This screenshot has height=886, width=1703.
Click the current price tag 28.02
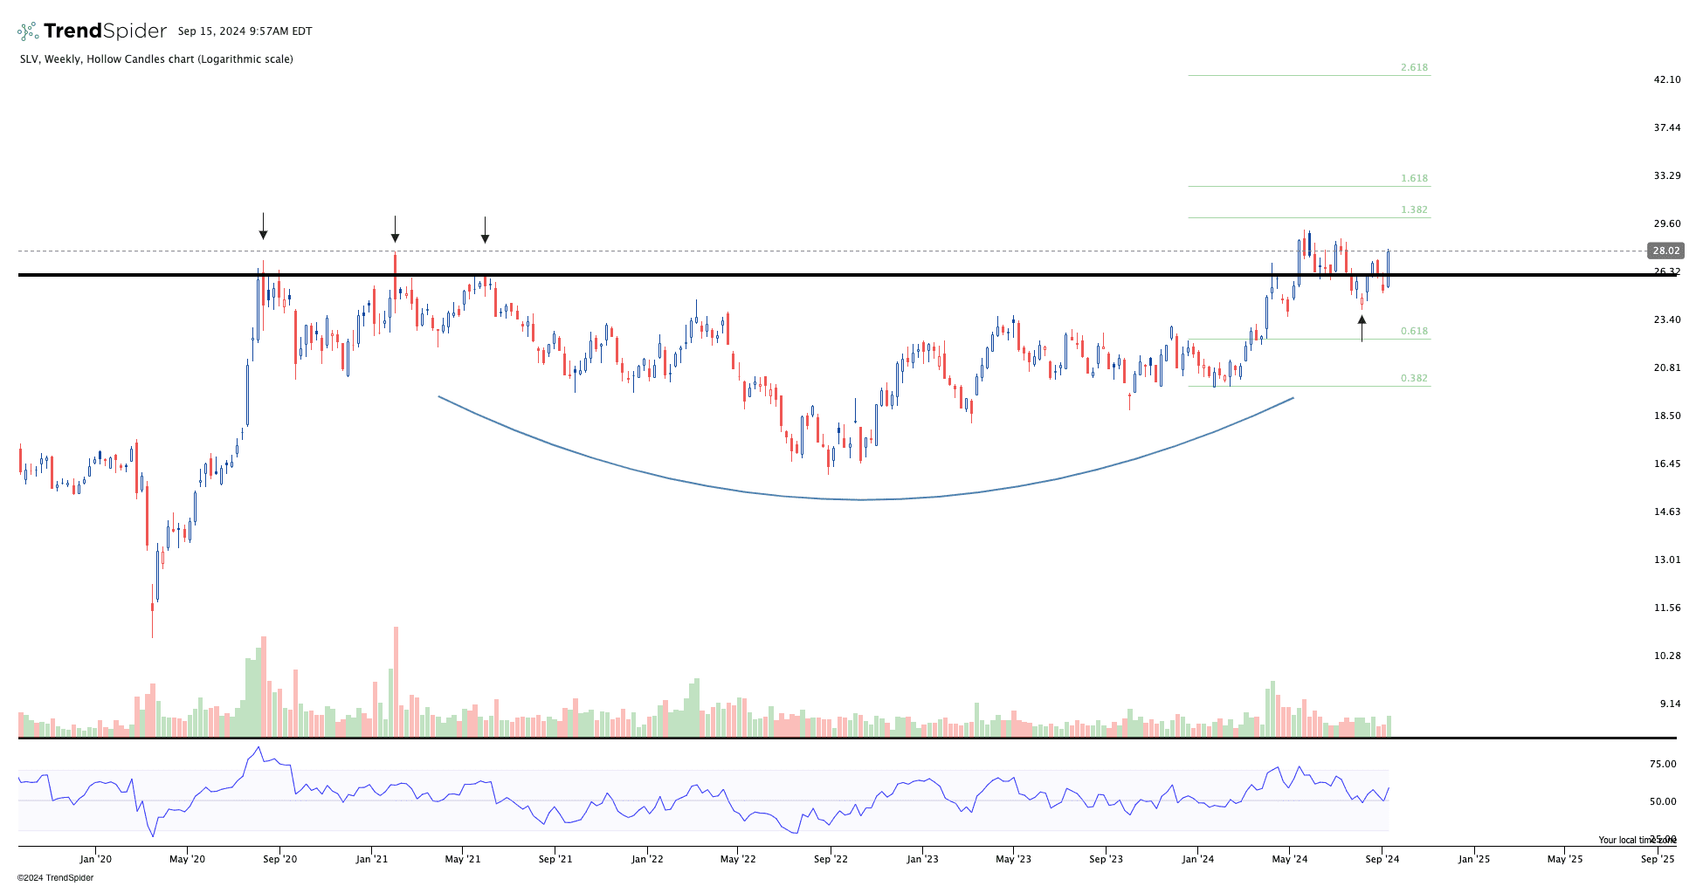(x=1665, y=251)
